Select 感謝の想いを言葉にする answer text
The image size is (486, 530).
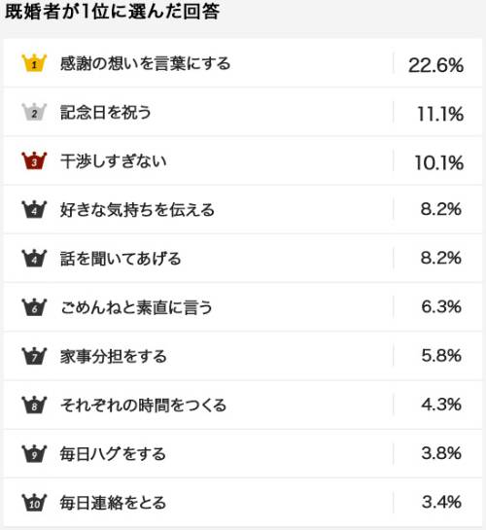[145, 63]
